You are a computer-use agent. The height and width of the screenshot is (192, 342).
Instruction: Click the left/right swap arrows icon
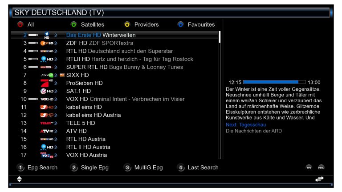coord(320,179)
